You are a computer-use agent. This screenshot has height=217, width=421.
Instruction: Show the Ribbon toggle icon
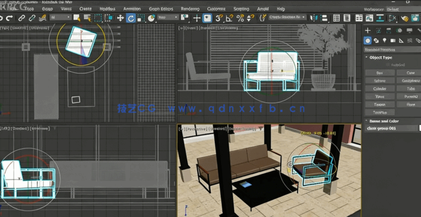(x=359, y=18)
